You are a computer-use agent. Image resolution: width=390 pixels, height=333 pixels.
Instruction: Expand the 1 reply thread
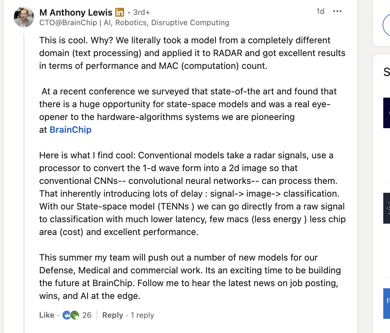[x=142, y=315]
